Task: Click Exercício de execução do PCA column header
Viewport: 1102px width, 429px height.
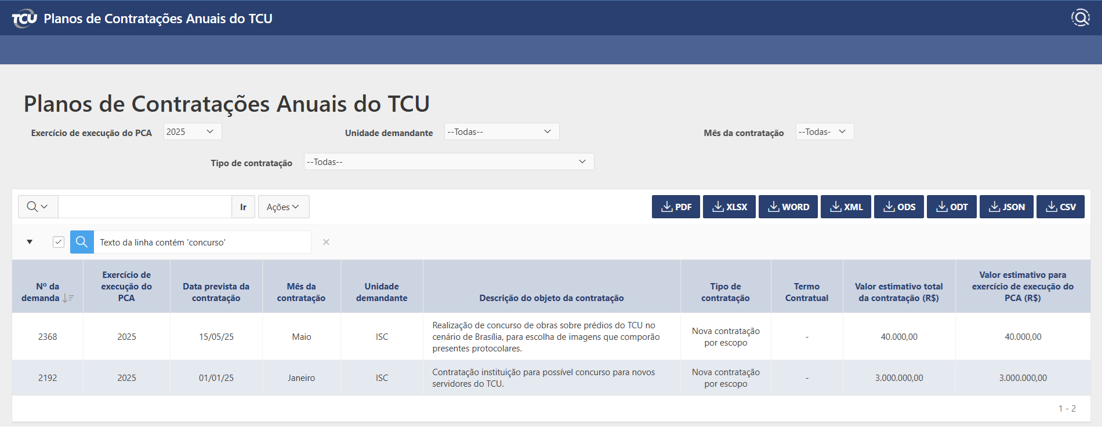Action: [x=126, y=286]
